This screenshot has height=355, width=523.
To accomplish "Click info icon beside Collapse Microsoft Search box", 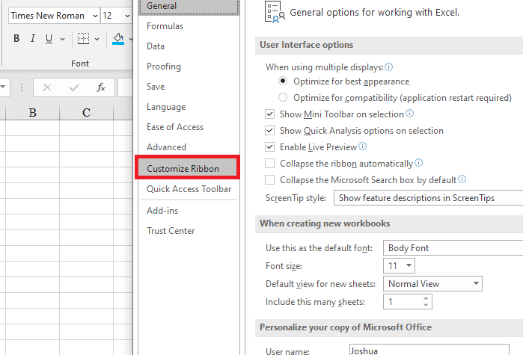I will (462, 179).
